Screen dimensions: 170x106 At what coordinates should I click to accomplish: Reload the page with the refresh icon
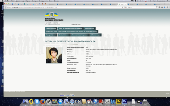point(123,7)
